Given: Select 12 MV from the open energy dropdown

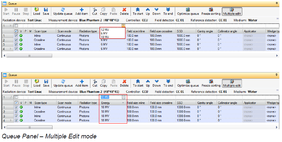Looking at the screenshot, I should coord(105,30).
